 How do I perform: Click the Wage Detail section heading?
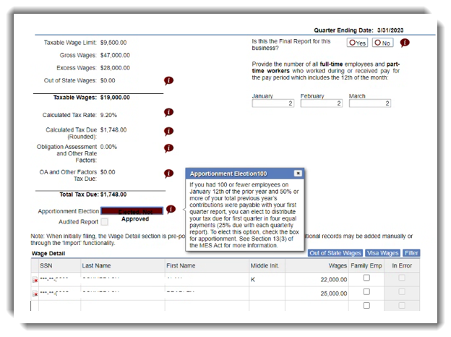pyautogui.click(x=48, y=254)
